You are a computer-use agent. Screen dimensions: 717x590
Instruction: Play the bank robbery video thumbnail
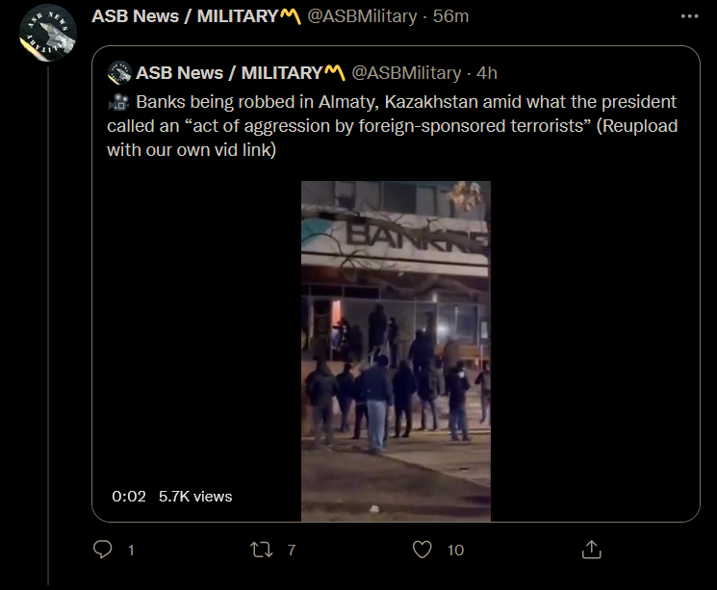[396, 350]
